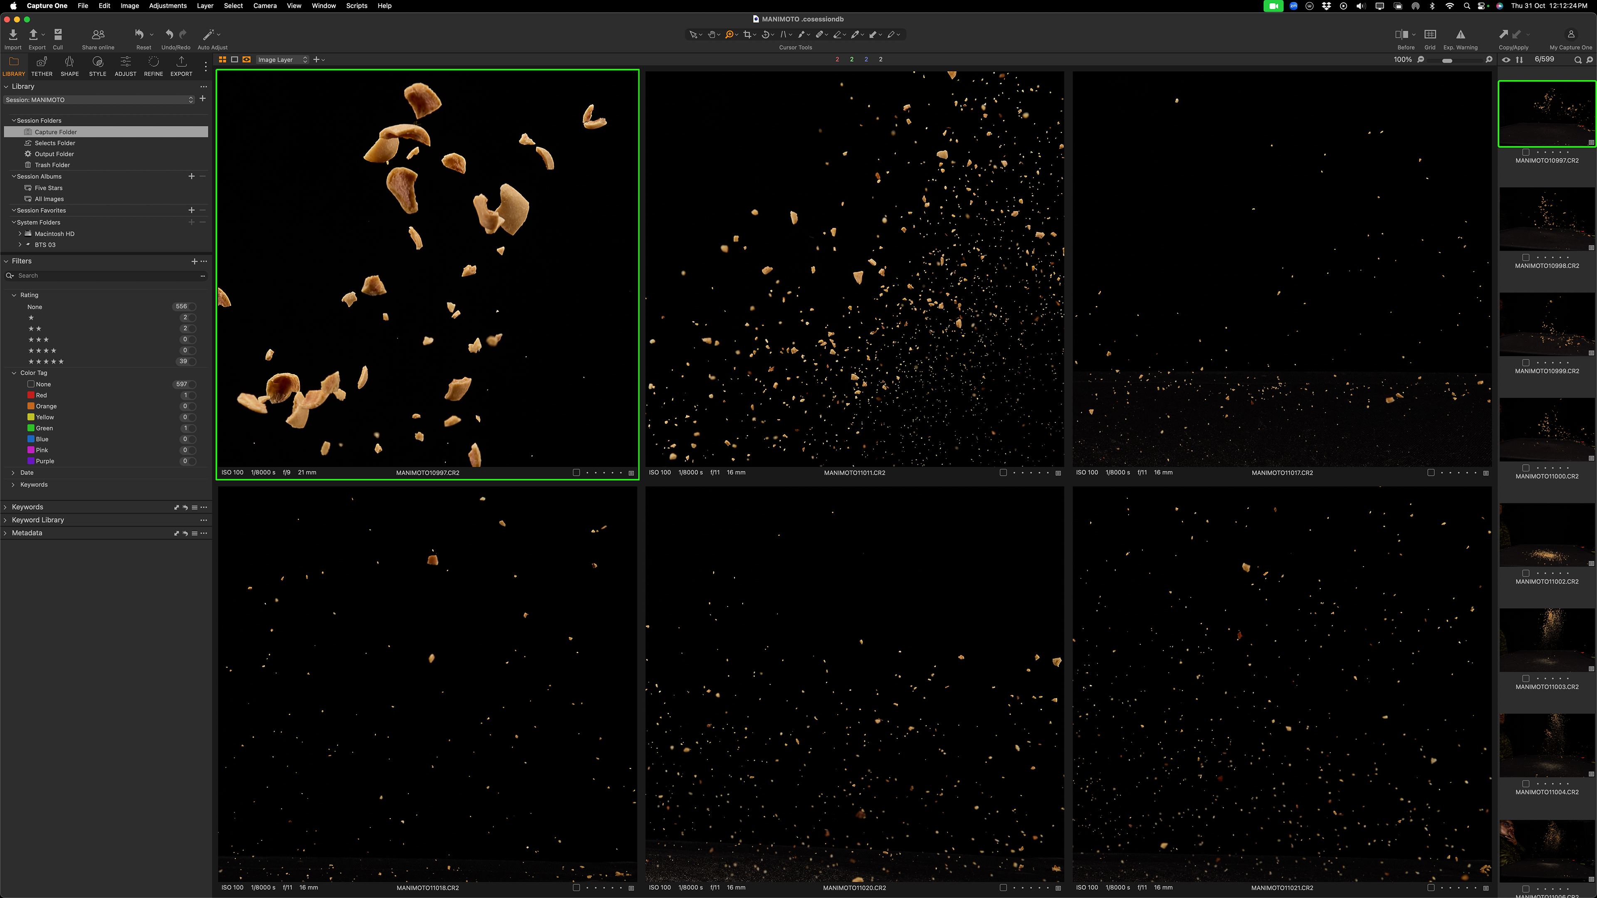Select the Apply adjustments arrow cursor tool

(x=873, y=35)
